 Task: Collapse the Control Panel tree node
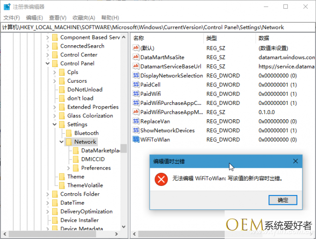point(48,64)
